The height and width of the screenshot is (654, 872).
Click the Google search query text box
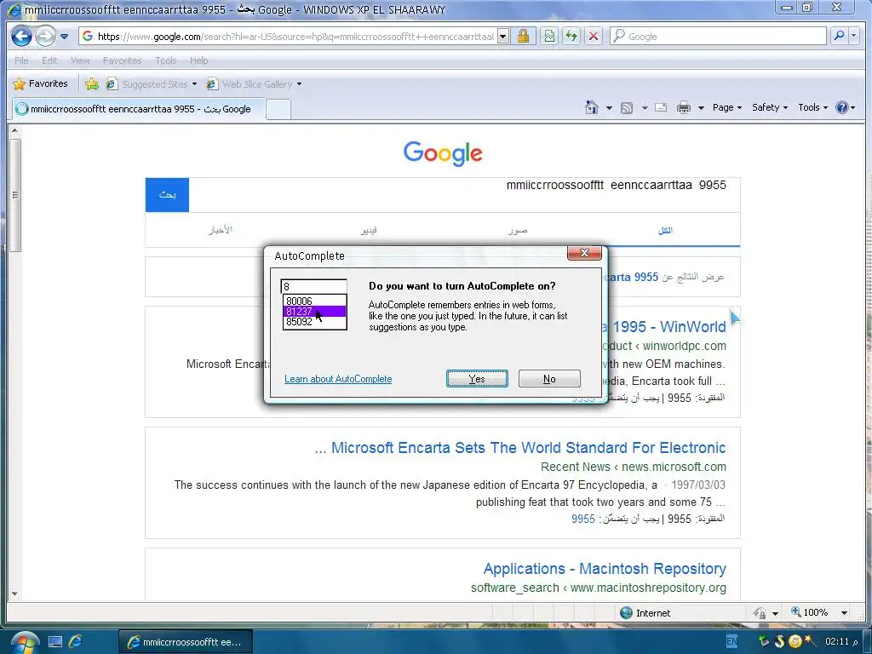pos(464,195)
